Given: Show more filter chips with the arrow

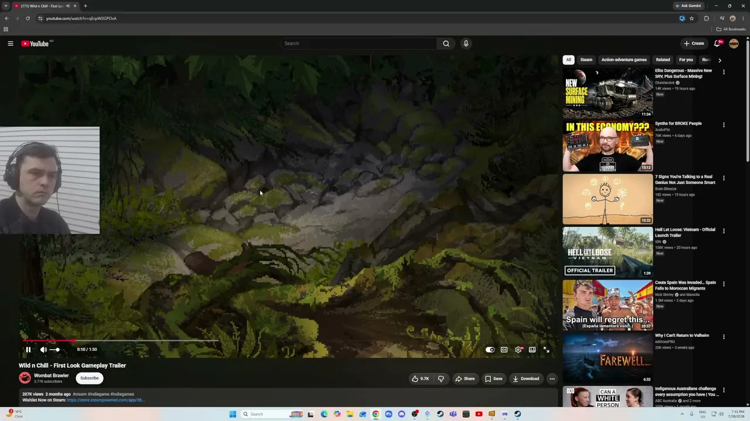Looking at the screenshot, I should pyautogui.click(x=720, y=60).
